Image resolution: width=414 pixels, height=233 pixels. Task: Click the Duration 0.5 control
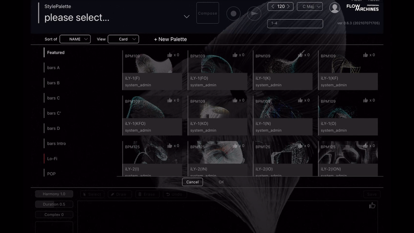pos(54,204)
